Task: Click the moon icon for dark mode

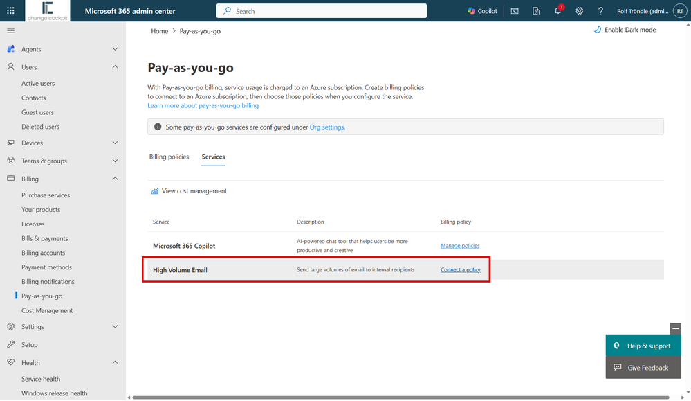Action: (597, 30)
